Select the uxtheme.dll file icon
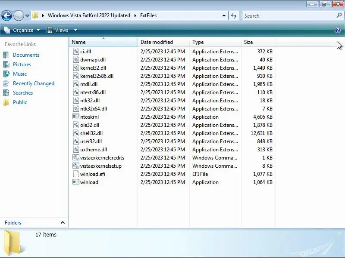The image size is (345, 258). point(76,149)
